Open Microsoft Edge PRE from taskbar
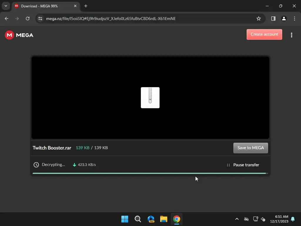 (x=151, y=219)
